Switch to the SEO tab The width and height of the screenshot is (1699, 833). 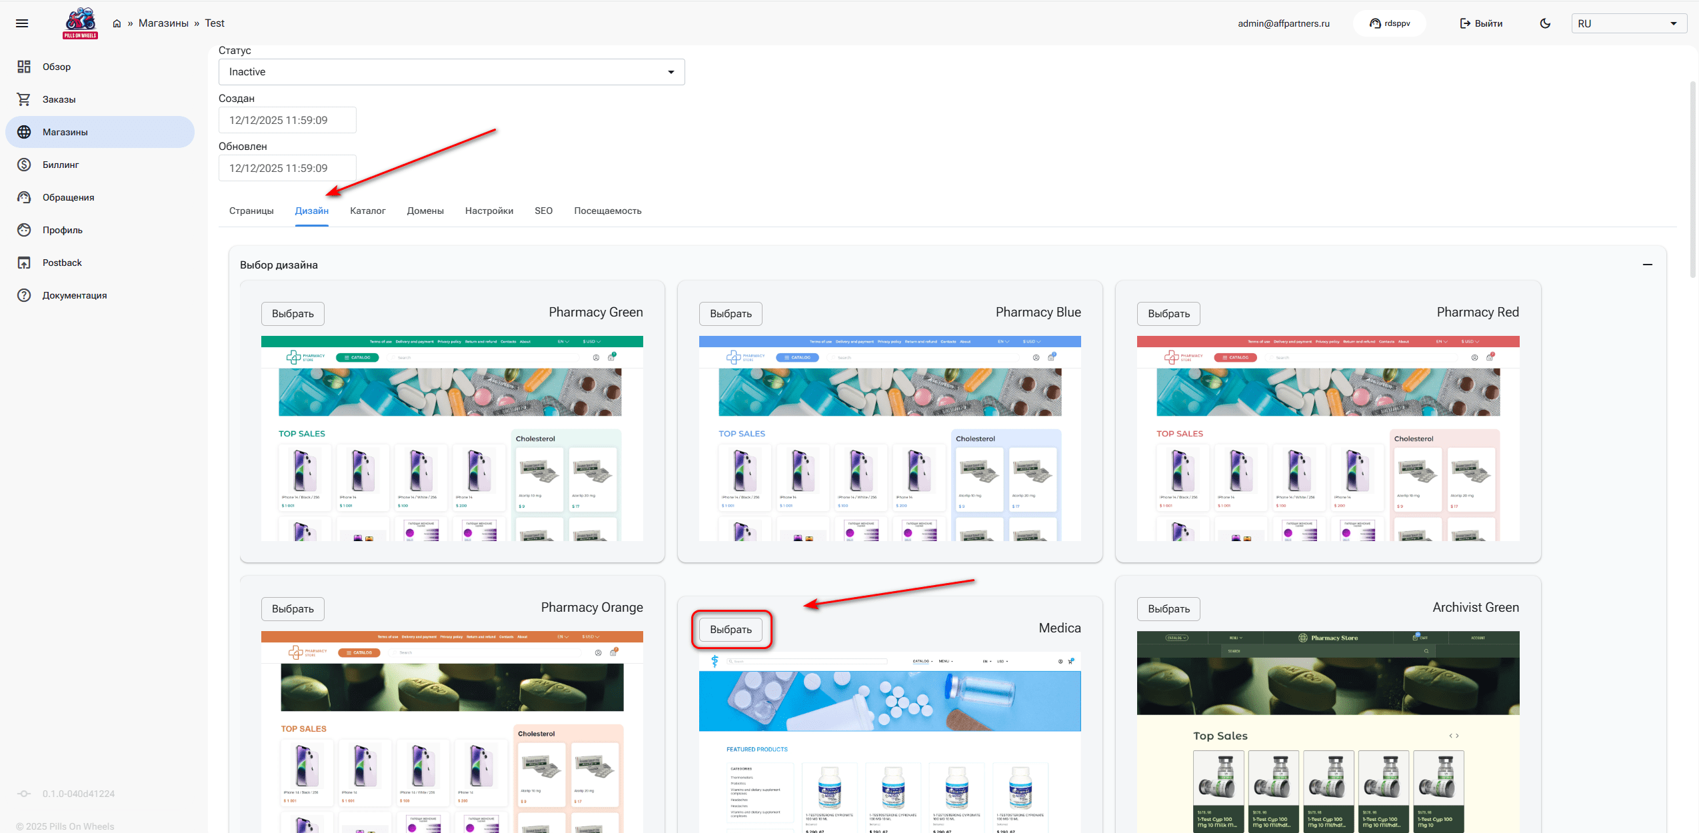tap(543, 211)
